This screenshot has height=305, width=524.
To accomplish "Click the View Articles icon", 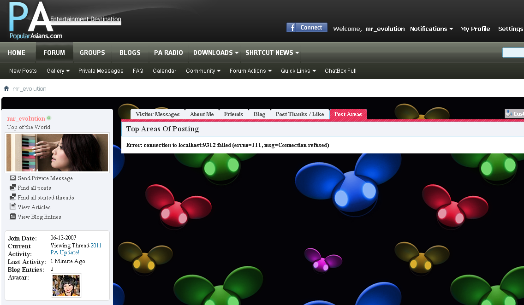I will pos(13,206).
